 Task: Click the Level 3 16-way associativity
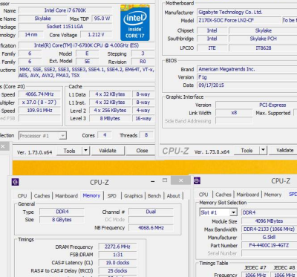[143, 118]
